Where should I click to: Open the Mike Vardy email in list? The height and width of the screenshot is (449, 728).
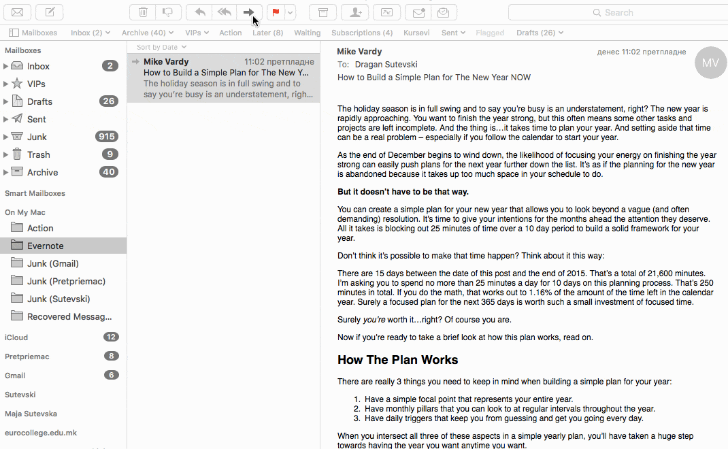click(223, 78)
